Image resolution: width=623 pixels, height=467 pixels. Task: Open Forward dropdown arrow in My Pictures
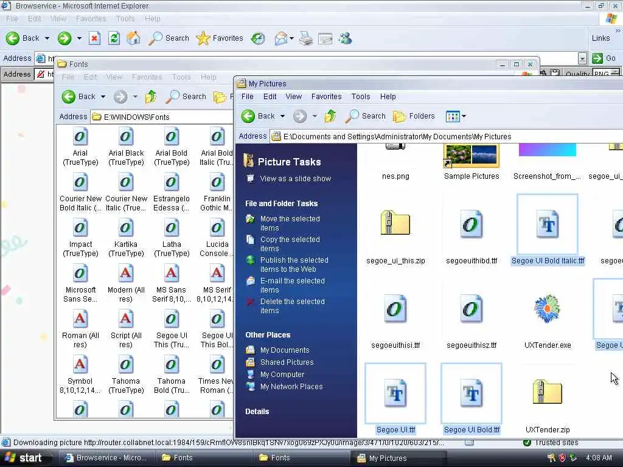coord(315,116)
